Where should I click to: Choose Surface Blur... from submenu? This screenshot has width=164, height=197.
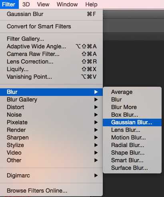click(132, 168)
